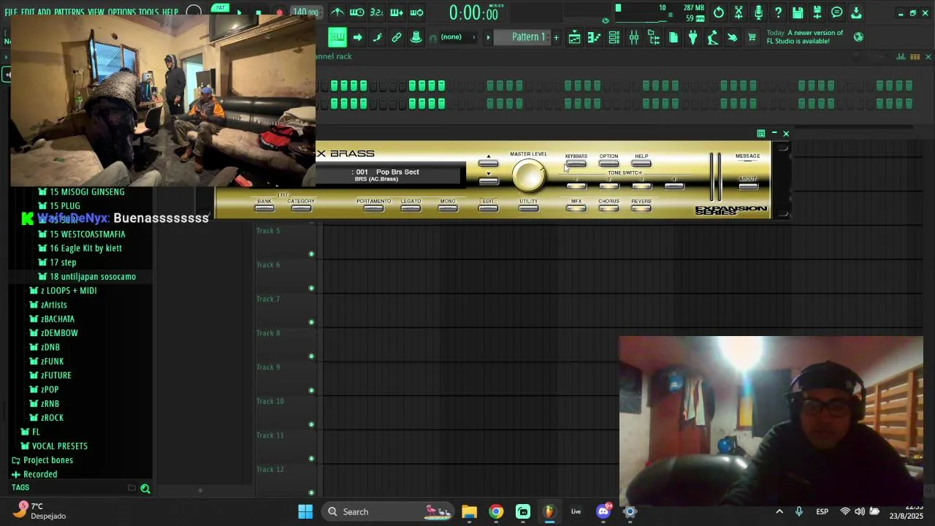
Task: Toggle loop recording icon
Action: pos(416,12)
